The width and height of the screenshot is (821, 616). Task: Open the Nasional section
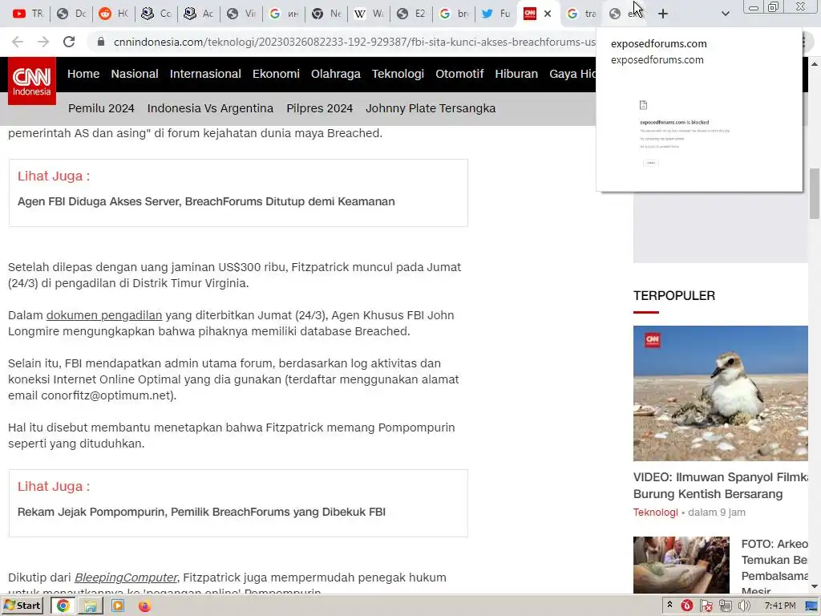(x=135, y=74)
